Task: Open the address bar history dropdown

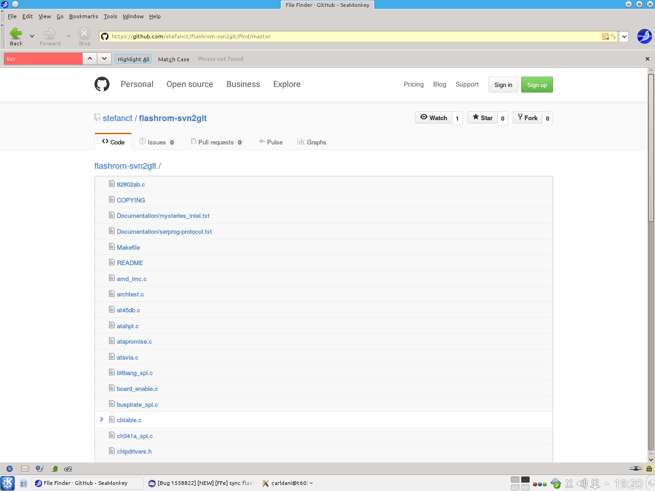Action: point(624,36)
